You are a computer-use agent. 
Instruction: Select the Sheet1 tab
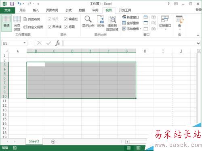click(34, 141)
